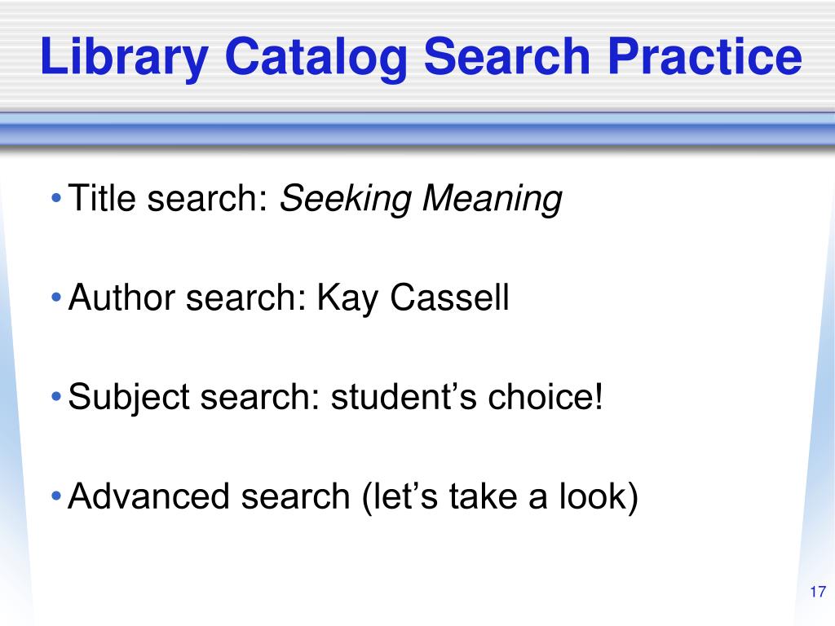
Task: Click the bullet dot before Advanced search
Action: click(x=55, y=496)
